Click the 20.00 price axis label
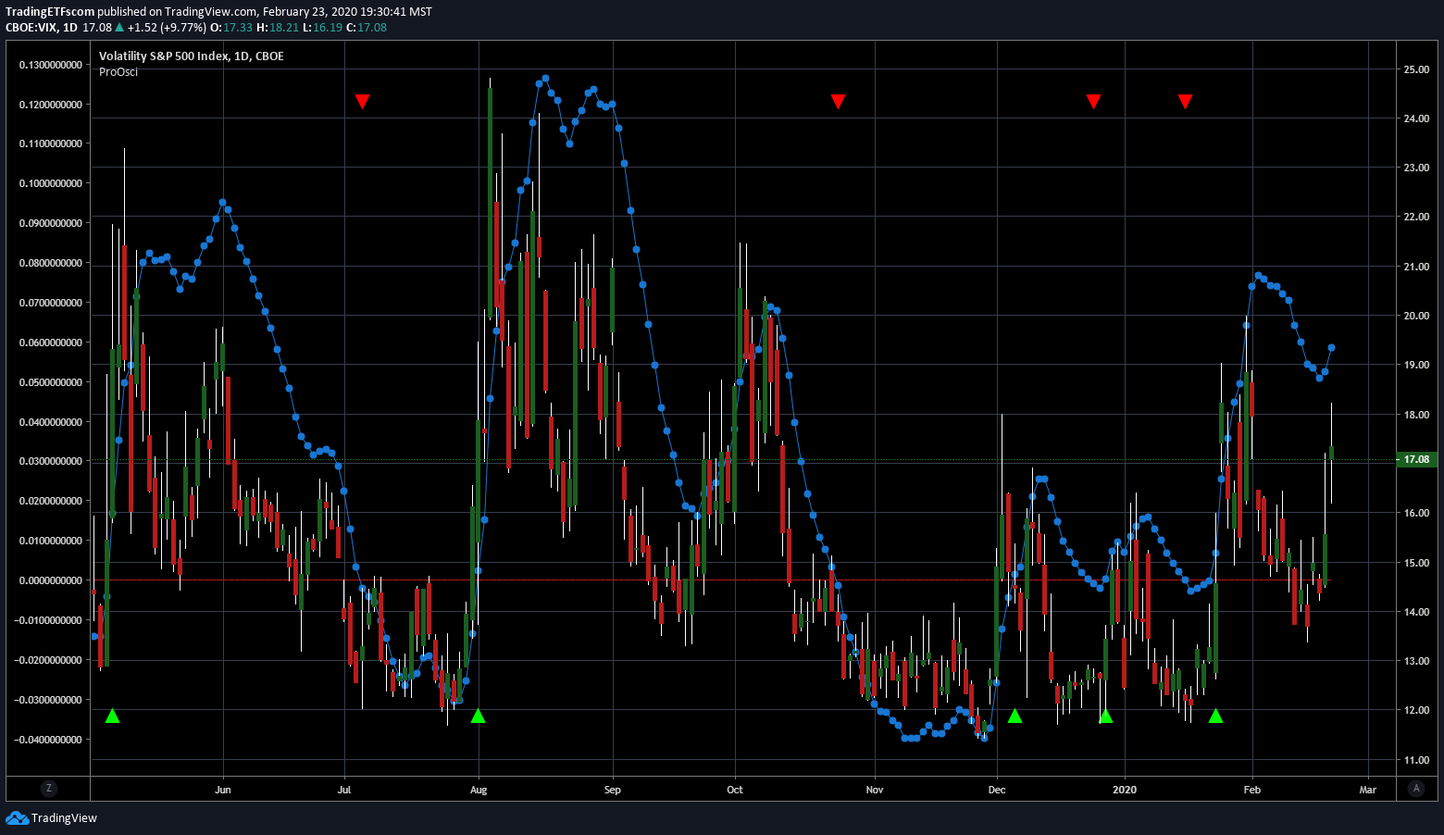The width and height of the screenshot is (1444, 835). point(1416,316)
